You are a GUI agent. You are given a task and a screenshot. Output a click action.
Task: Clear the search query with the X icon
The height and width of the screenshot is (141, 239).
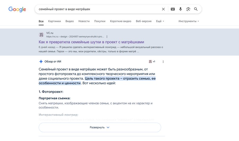coord(163,9)
